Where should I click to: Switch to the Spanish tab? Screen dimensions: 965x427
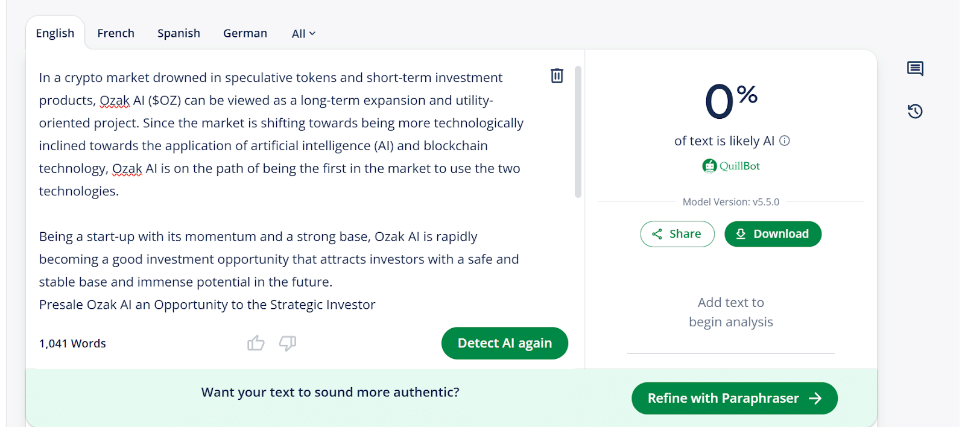pos(179,33)
